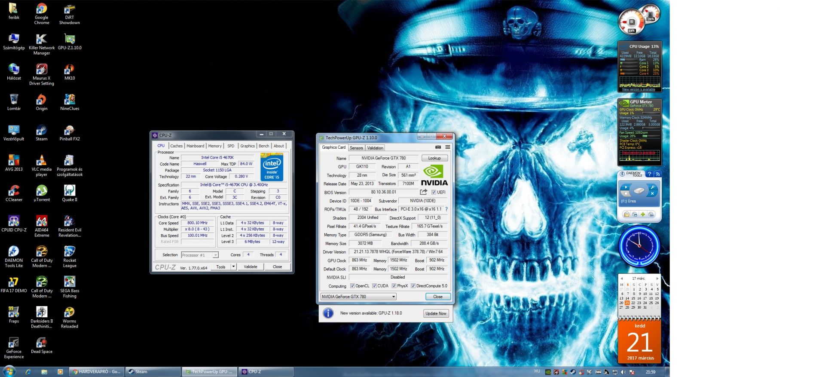Open the Sensors tab in GPU-Z
825x377 pixels.
pos(356,148)
